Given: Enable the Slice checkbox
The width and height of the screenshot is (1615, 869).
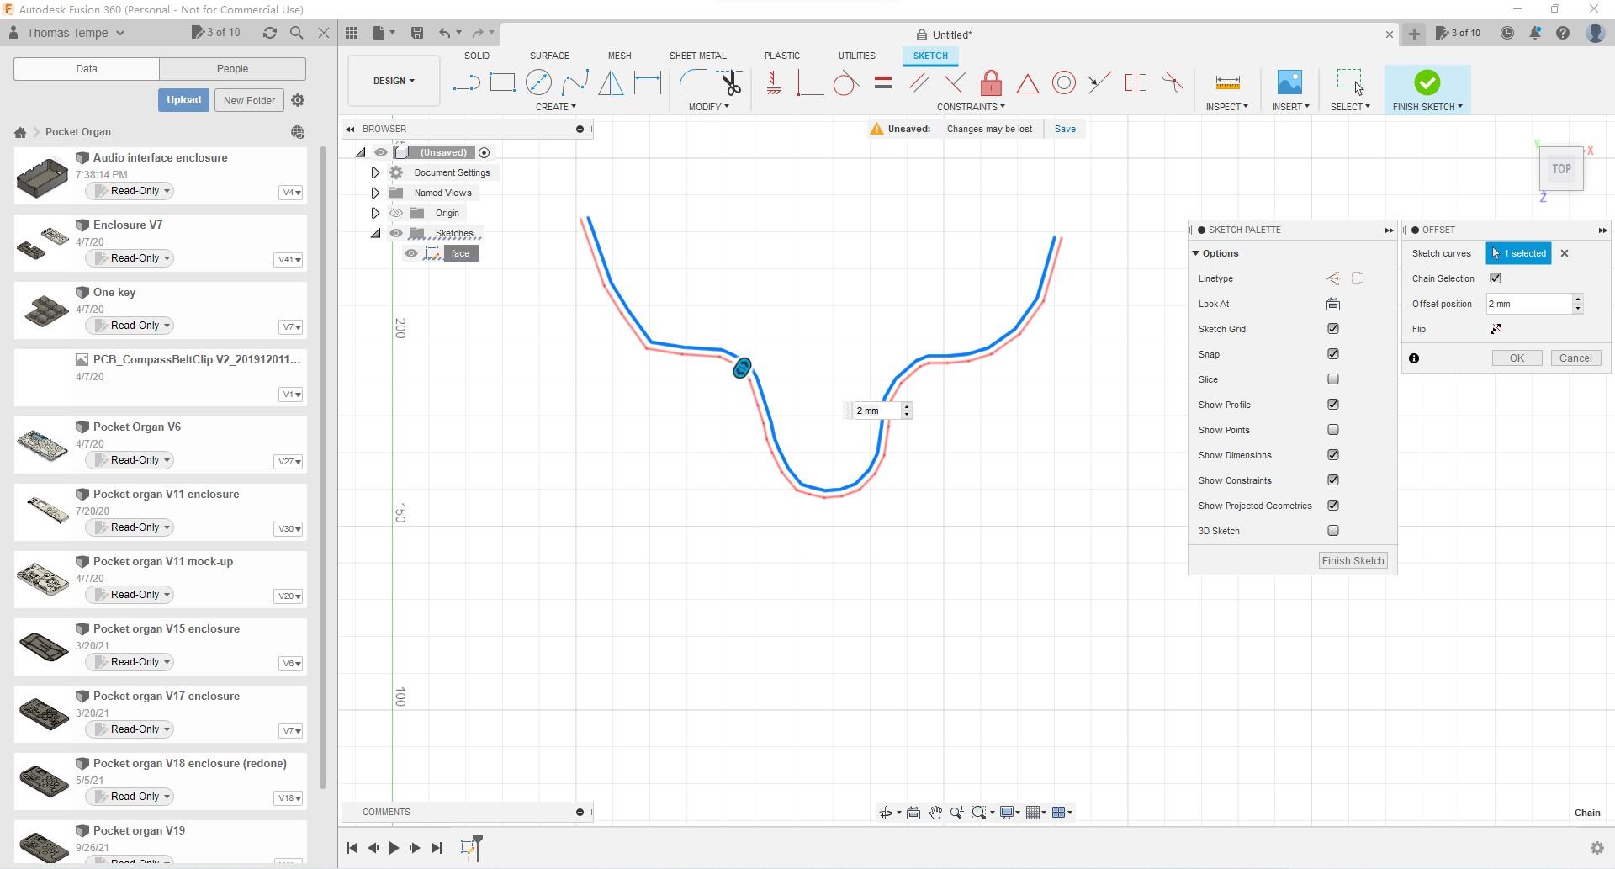Looking at the screenshot, I should pyautogui.click(x=1332, y=379).
